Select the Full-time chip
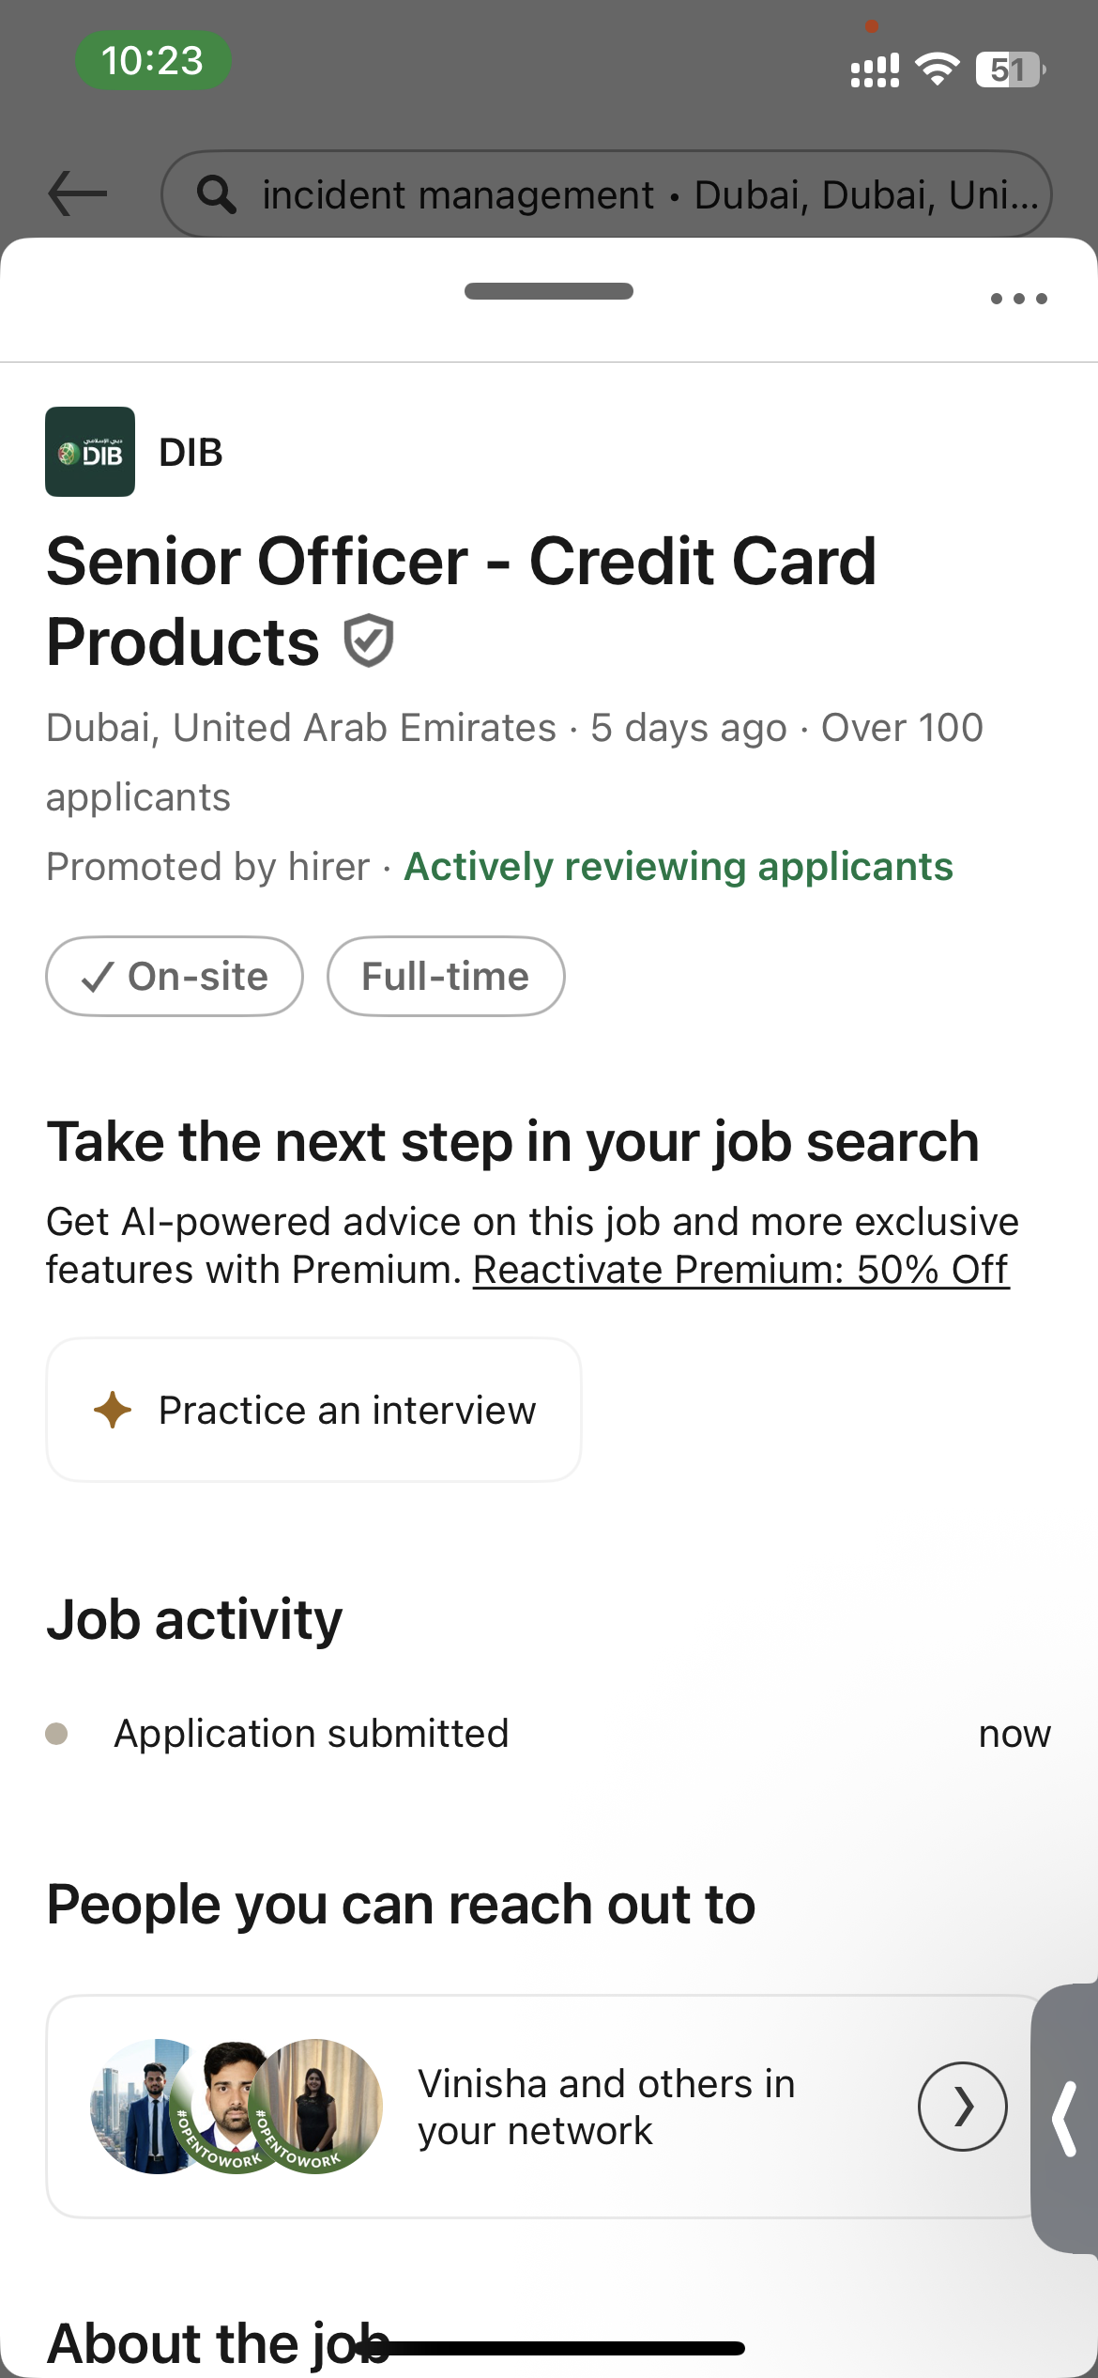Image resolution: width=1098 pixels, height=2378 pixels. [446, 977]
